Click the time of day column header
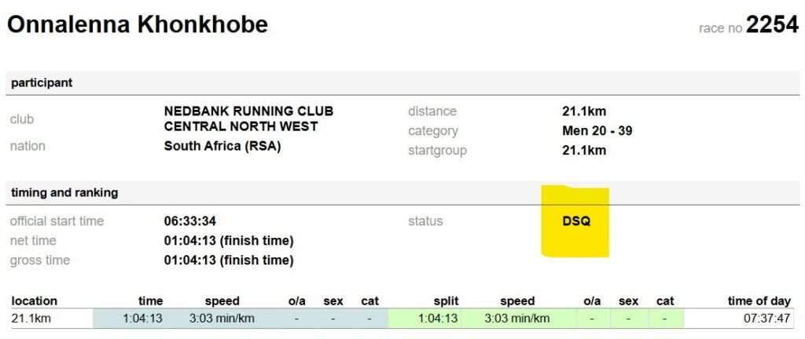This screenshot has height=339, width=805. (759, 301)
